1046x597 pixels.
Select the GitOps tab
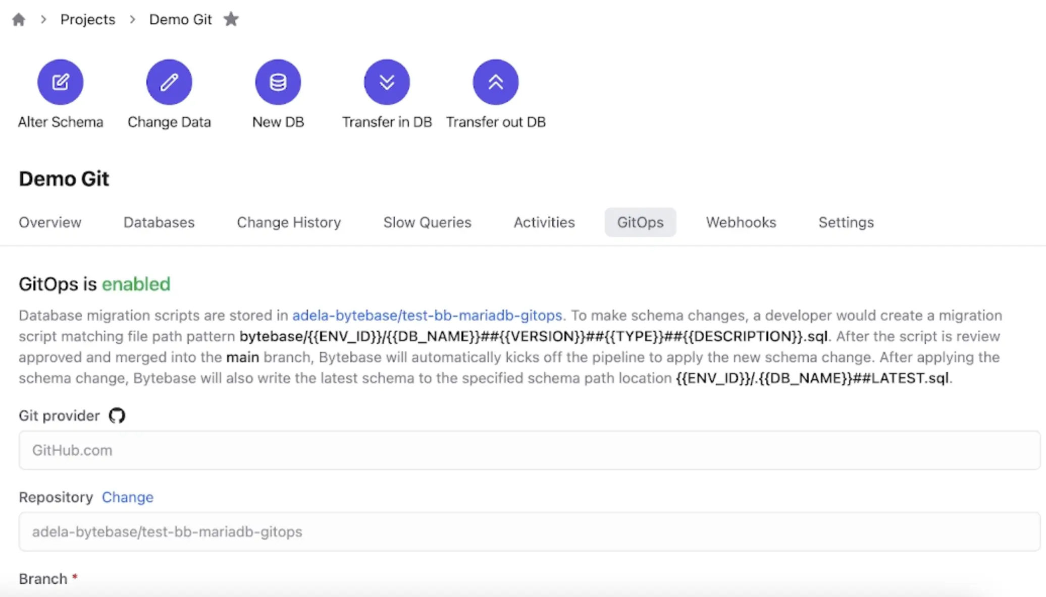point(640,222)
